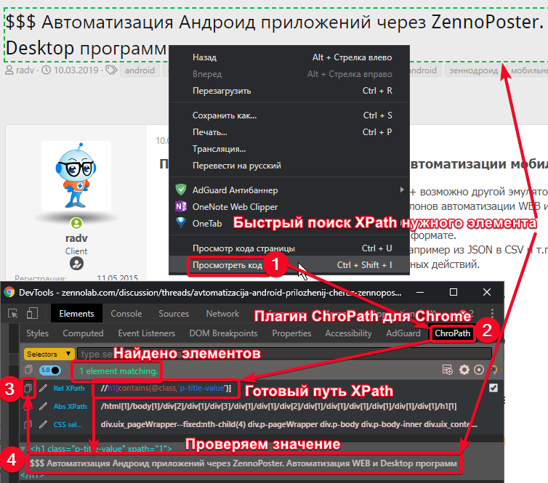The image size is (548, 483).
Task: Select Сохранить как... from the context menu
Action: [x=289, y=115]
